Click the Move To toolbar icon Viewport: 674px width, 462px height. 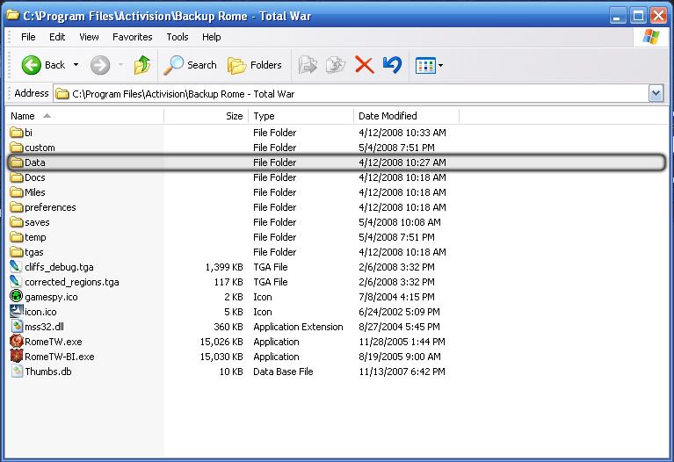pos(308,65)
